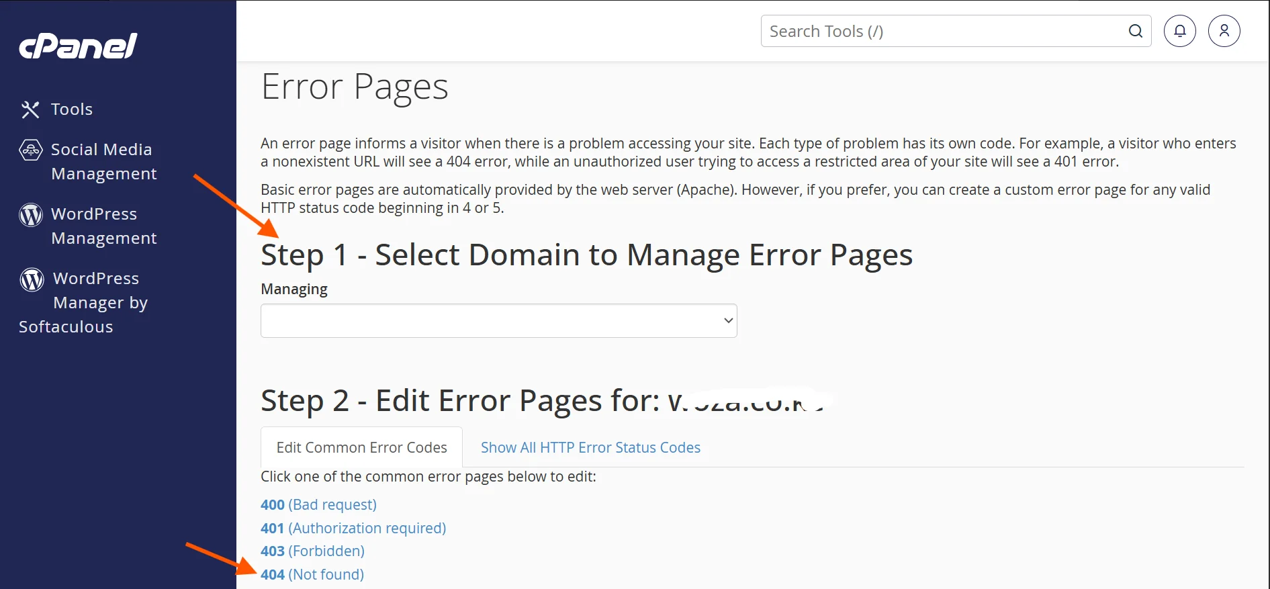Click the search magnifier icon

(1136, 31)
